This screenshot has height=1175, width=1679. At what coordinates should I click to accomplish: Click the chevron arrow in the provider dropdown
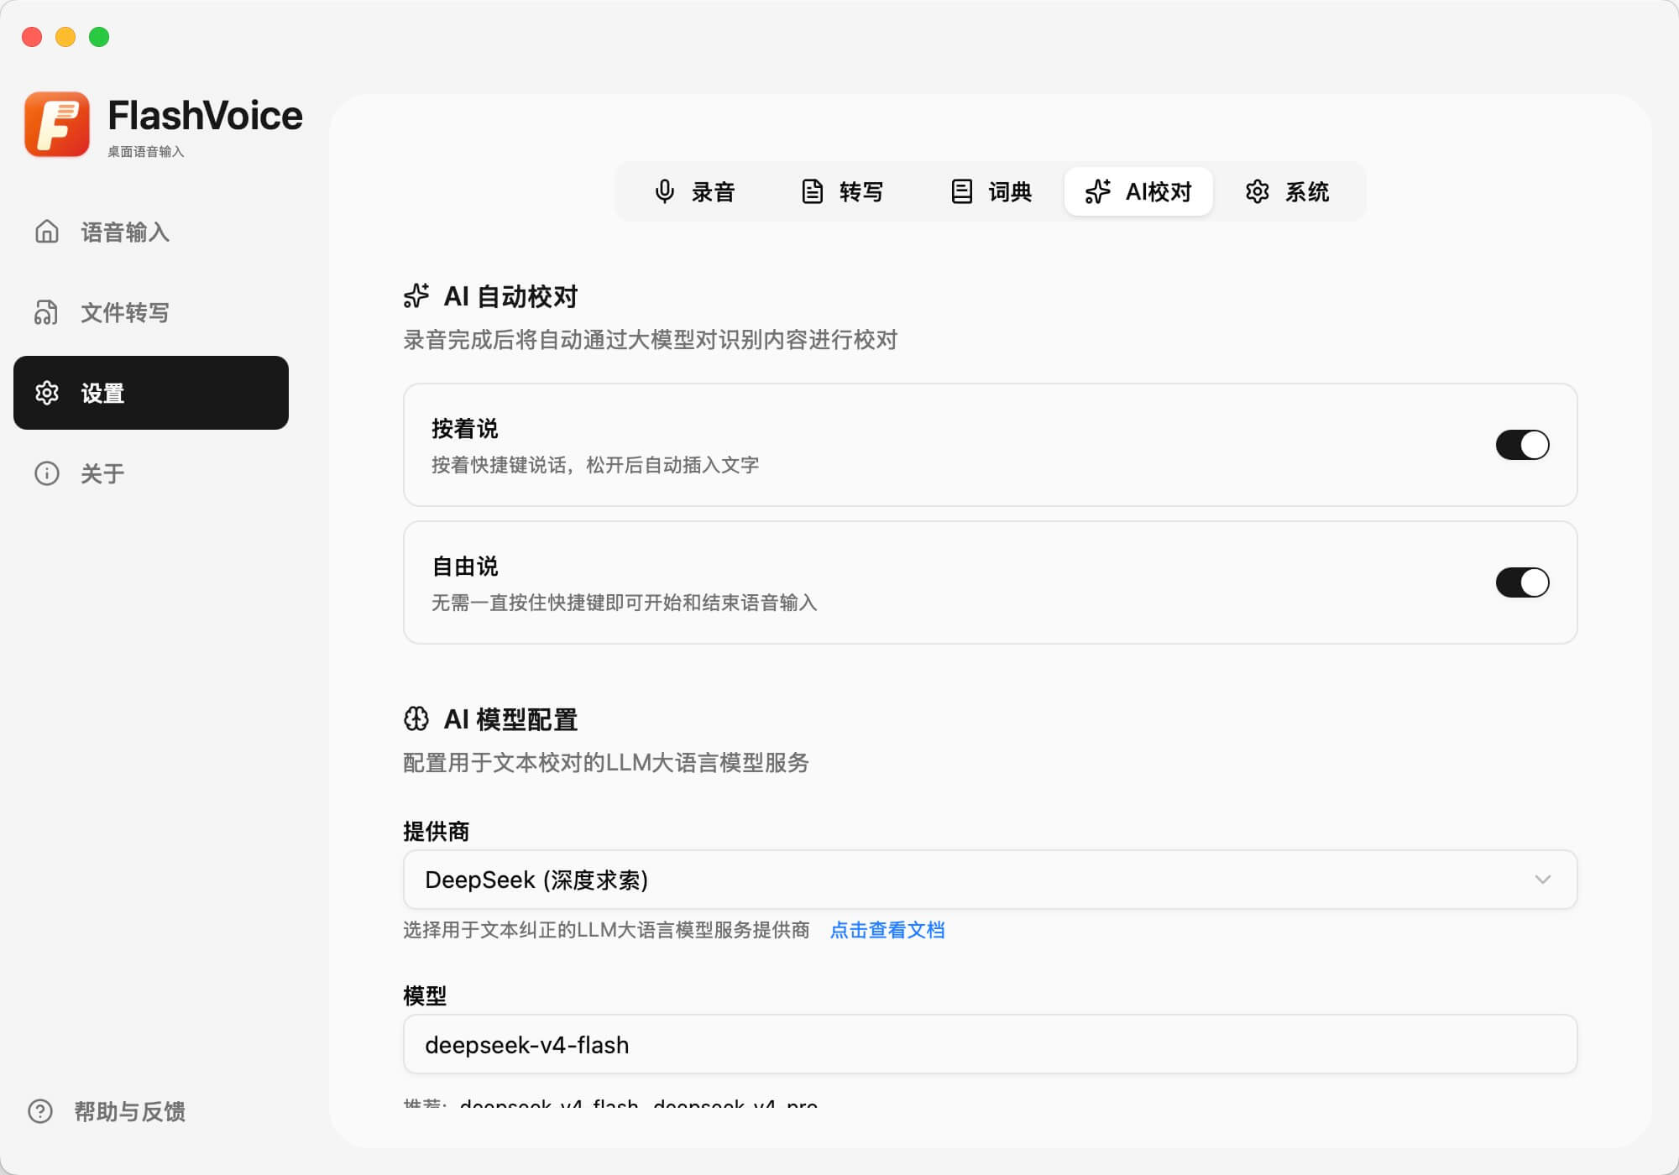[x=1543, y=880]
